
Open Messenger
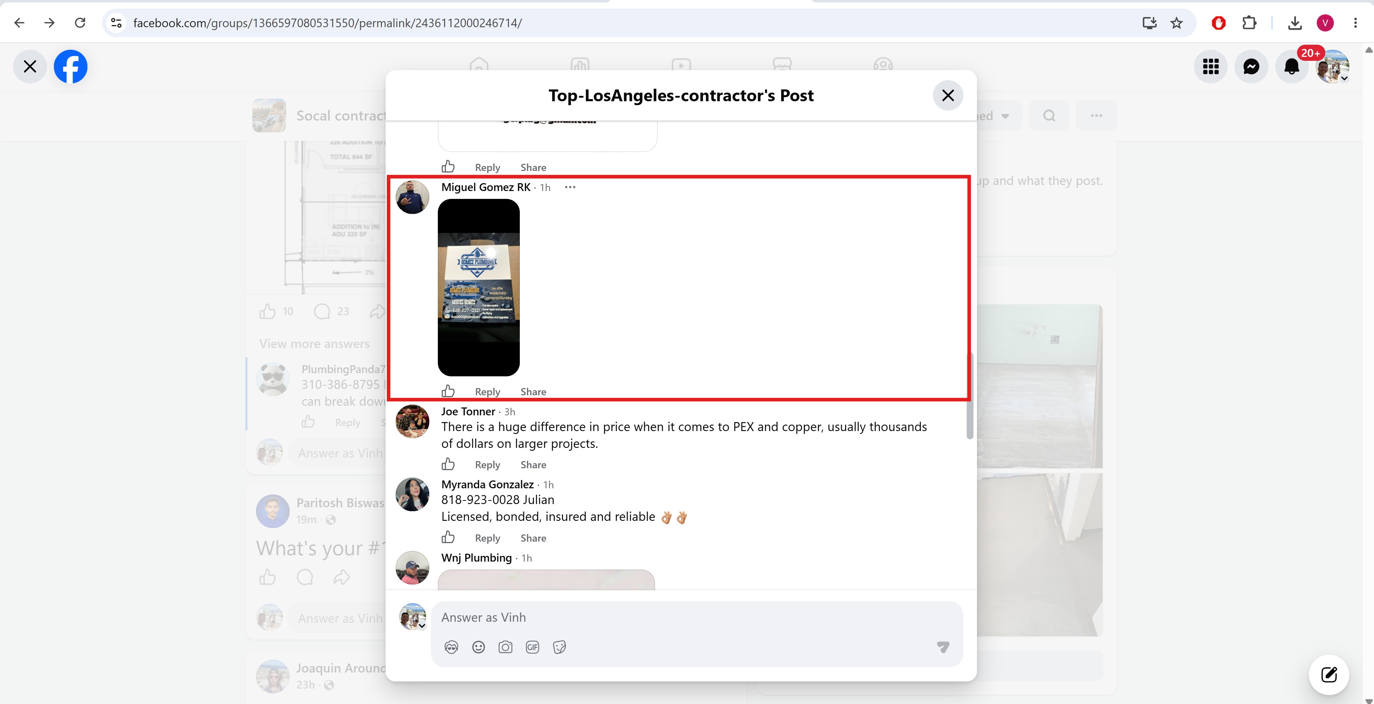click(1251, 67)
